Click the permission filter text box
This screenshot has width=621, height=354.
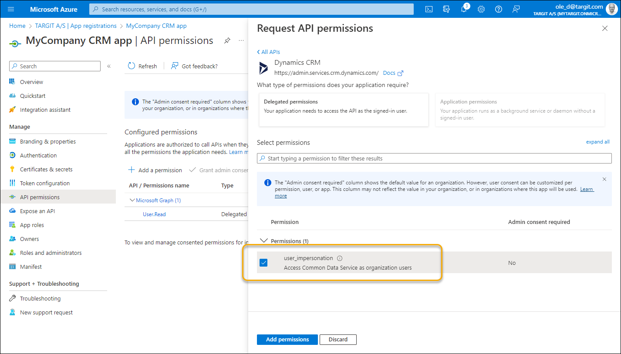pos(434,158)
